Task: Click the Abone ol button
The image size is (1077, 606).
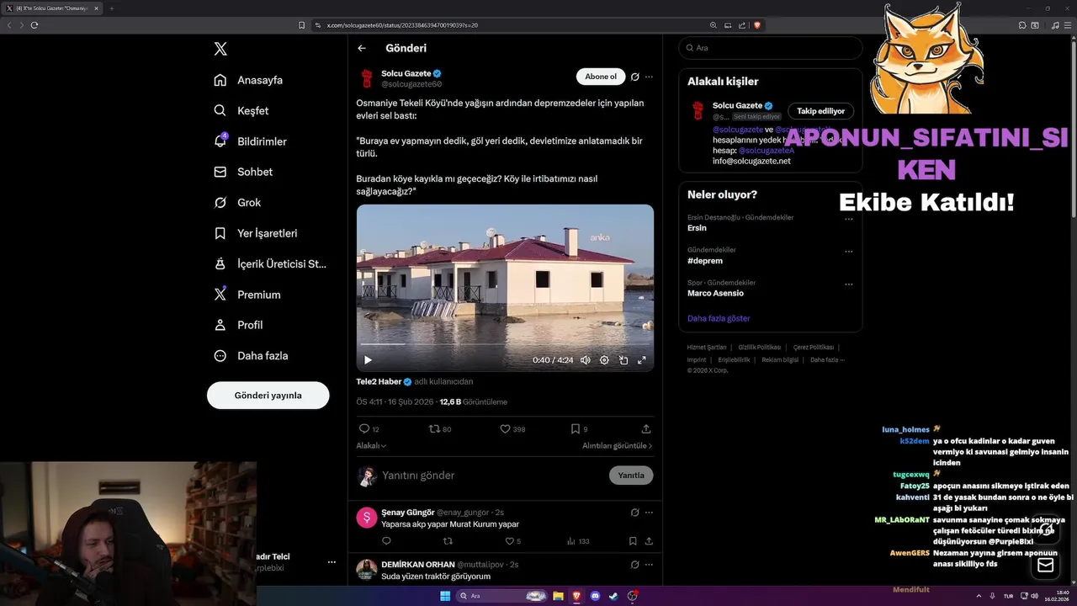Action: 601,77
